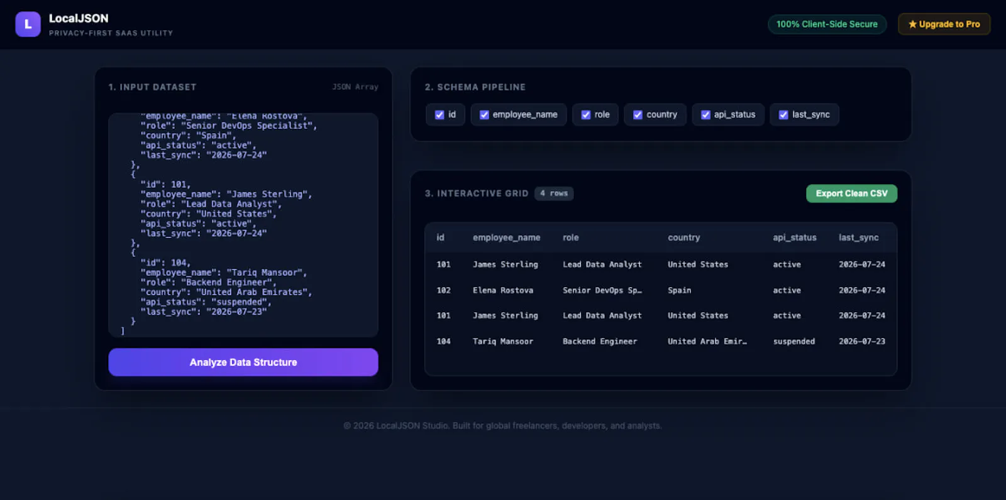Click the 2026-07-23 last_sync cell
Screen dimensions: 1006x500
pyautogui.click(x=862, y=341)
